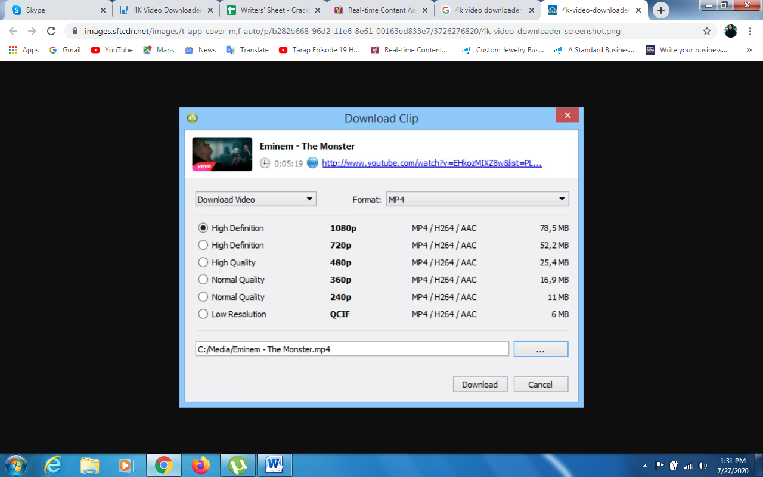Close the Writers' Sheet tab

(x=317, y=10)
